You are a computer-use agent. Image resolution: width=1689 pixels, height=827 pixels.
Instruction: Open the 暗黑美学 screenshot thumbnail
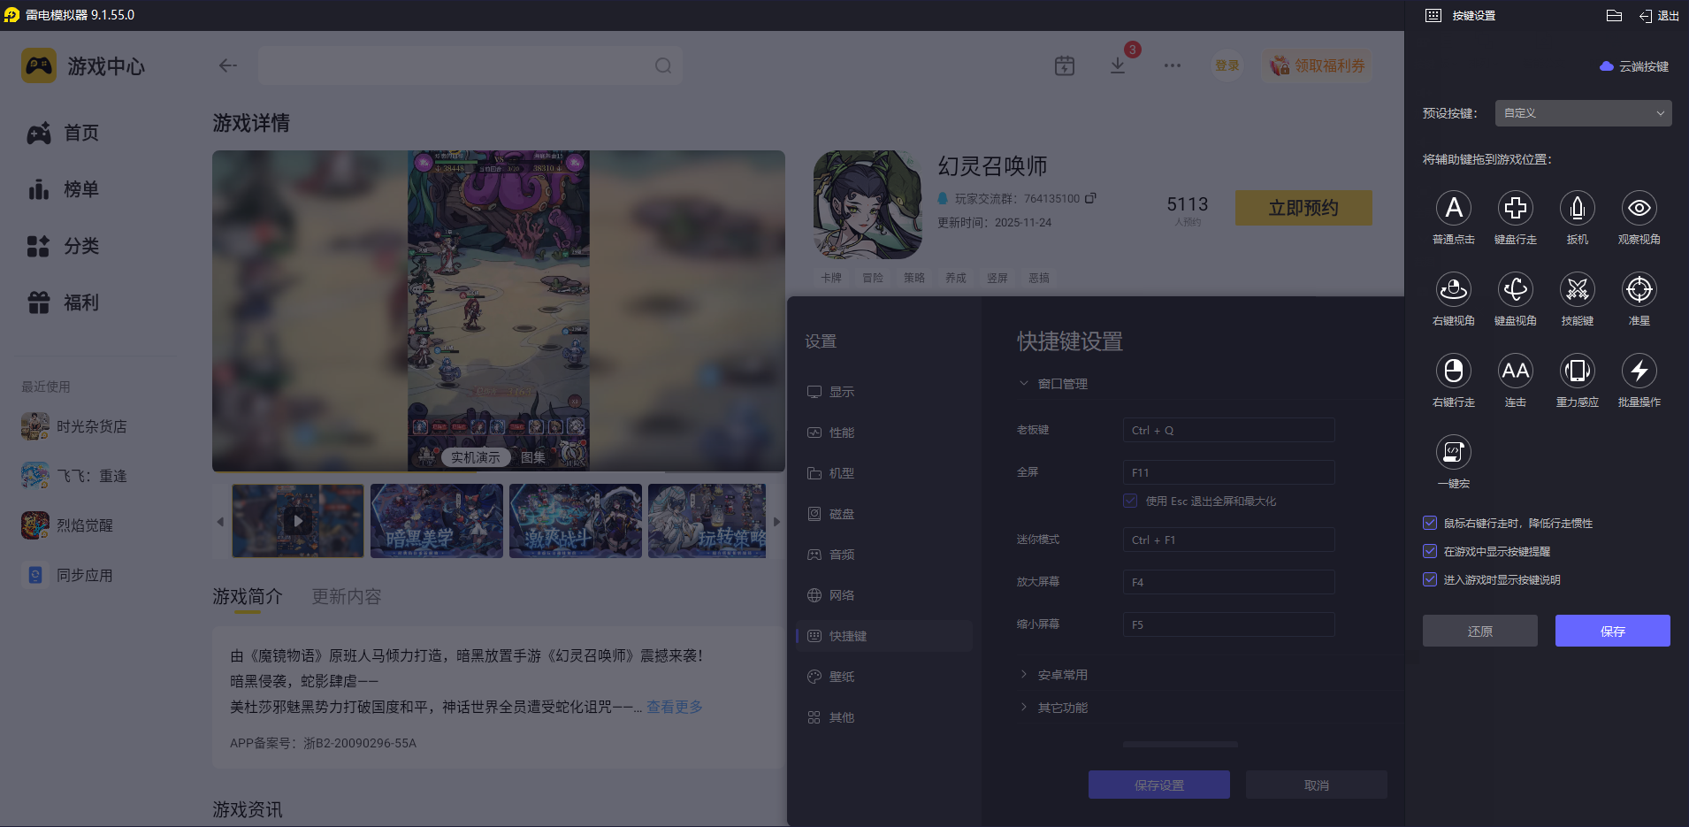pyautogui.click(x=436, y=521)
